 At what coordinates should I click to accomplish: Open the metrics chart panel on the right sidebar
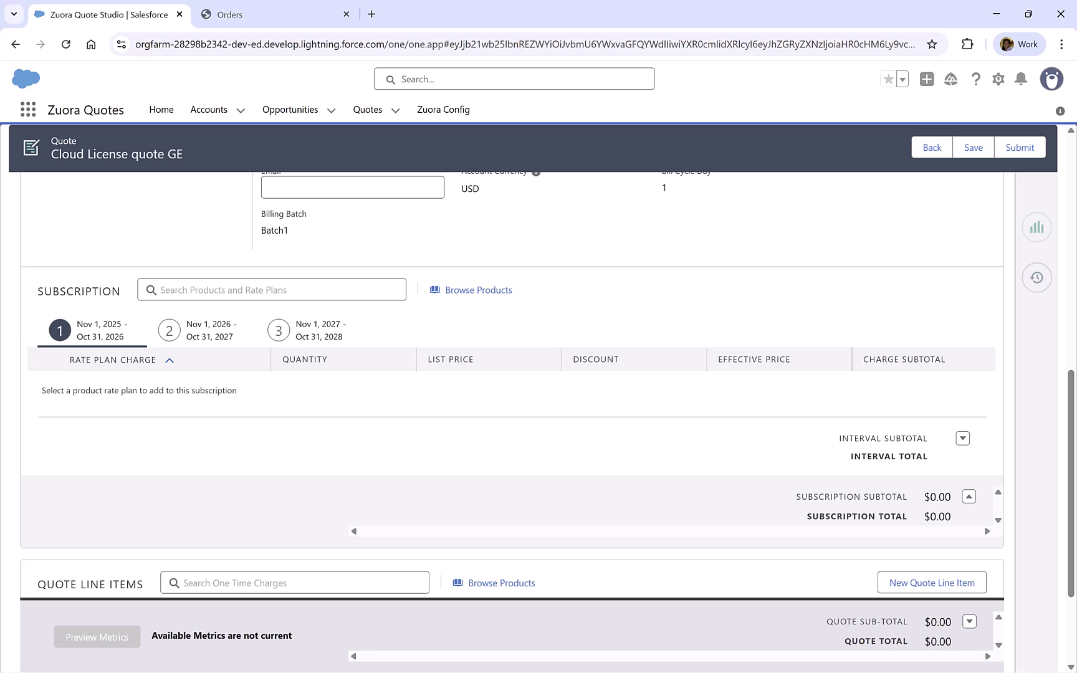1036,227
